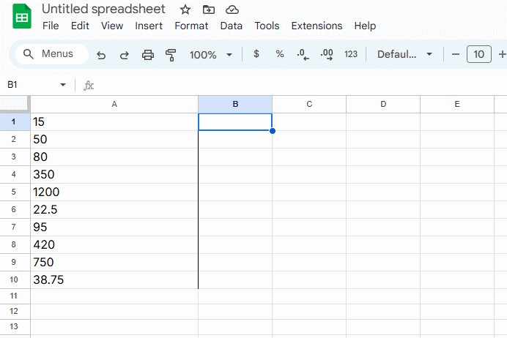Screen dimensions: 507x338
Task: Click the Menus search button
Action: (x=49, y=54)
